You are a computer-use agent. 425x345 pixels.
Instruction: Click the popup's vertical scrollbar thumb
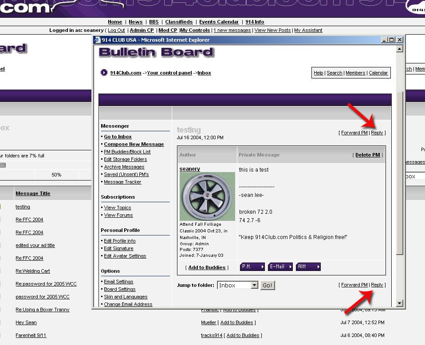click(400, 173)
